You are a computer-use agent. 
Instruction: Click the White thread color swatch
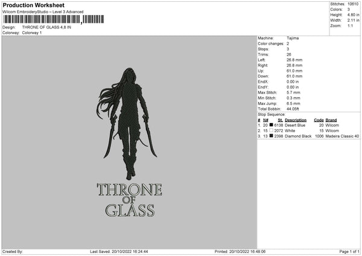[271, 130]
